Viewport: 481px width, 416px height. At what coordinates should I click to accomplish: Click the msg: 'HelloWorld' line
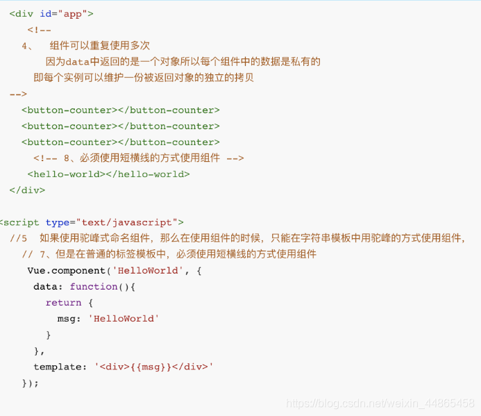[108, 319]
